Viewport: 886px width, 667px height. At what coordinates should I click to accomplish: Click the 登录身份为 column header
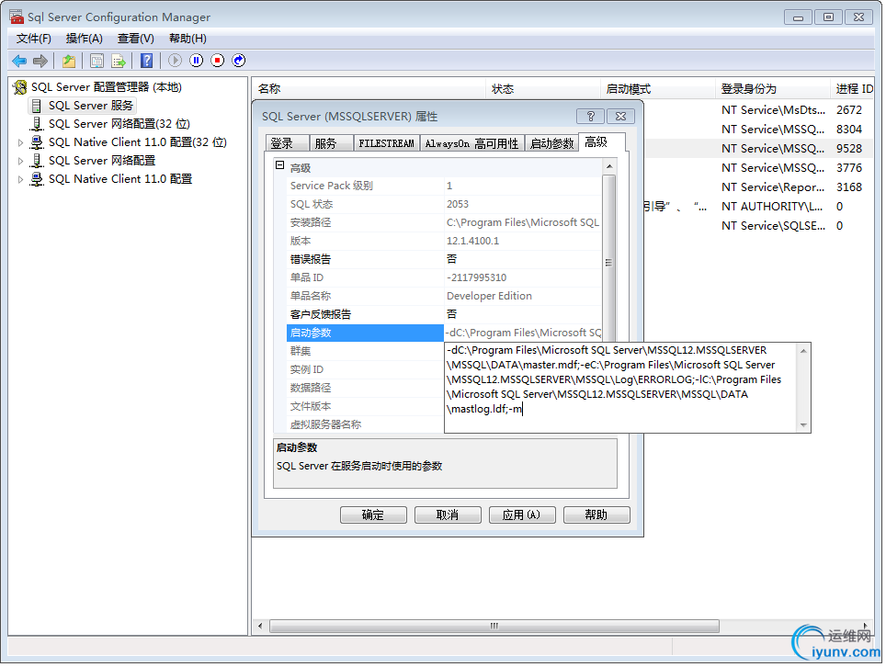pyautogui.click(x=772, y=89)
